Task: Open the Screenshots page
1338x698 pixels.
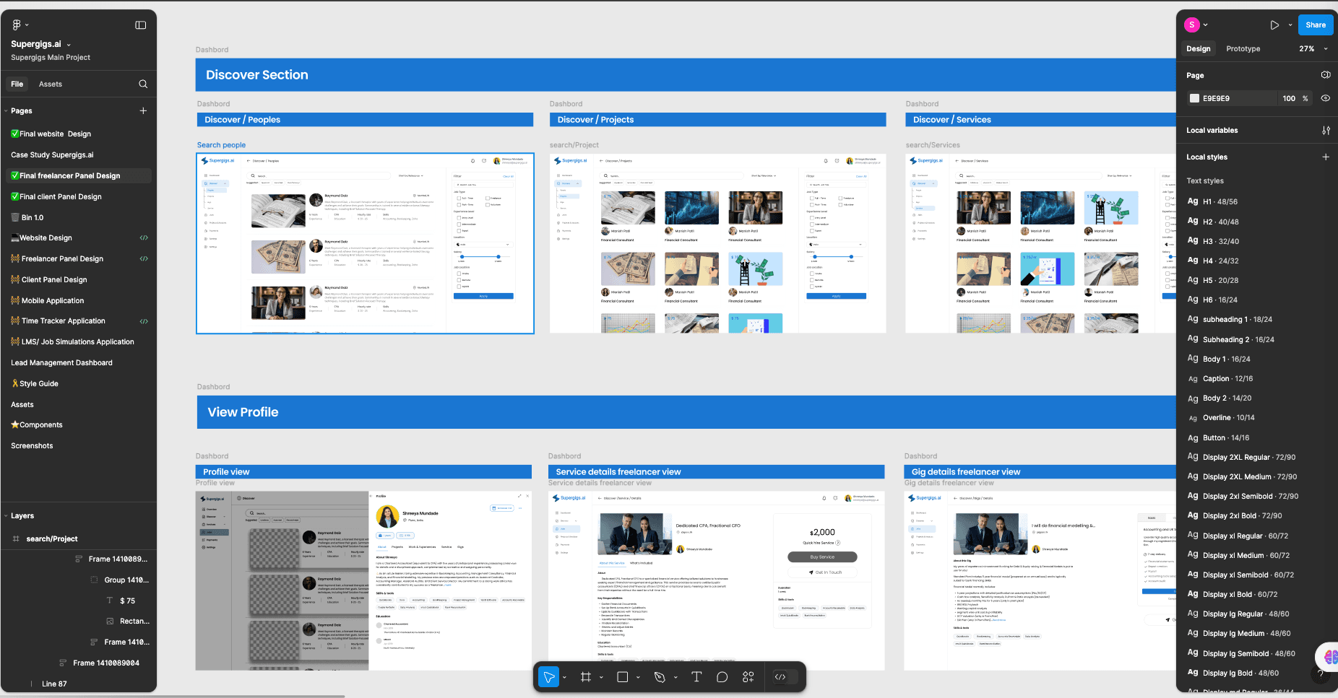Action: tap(32, 445)
